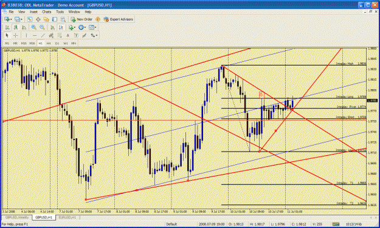Switch to the EURUSD,H1 chart tab
The image size is (380, 228).
pos(67,217)
